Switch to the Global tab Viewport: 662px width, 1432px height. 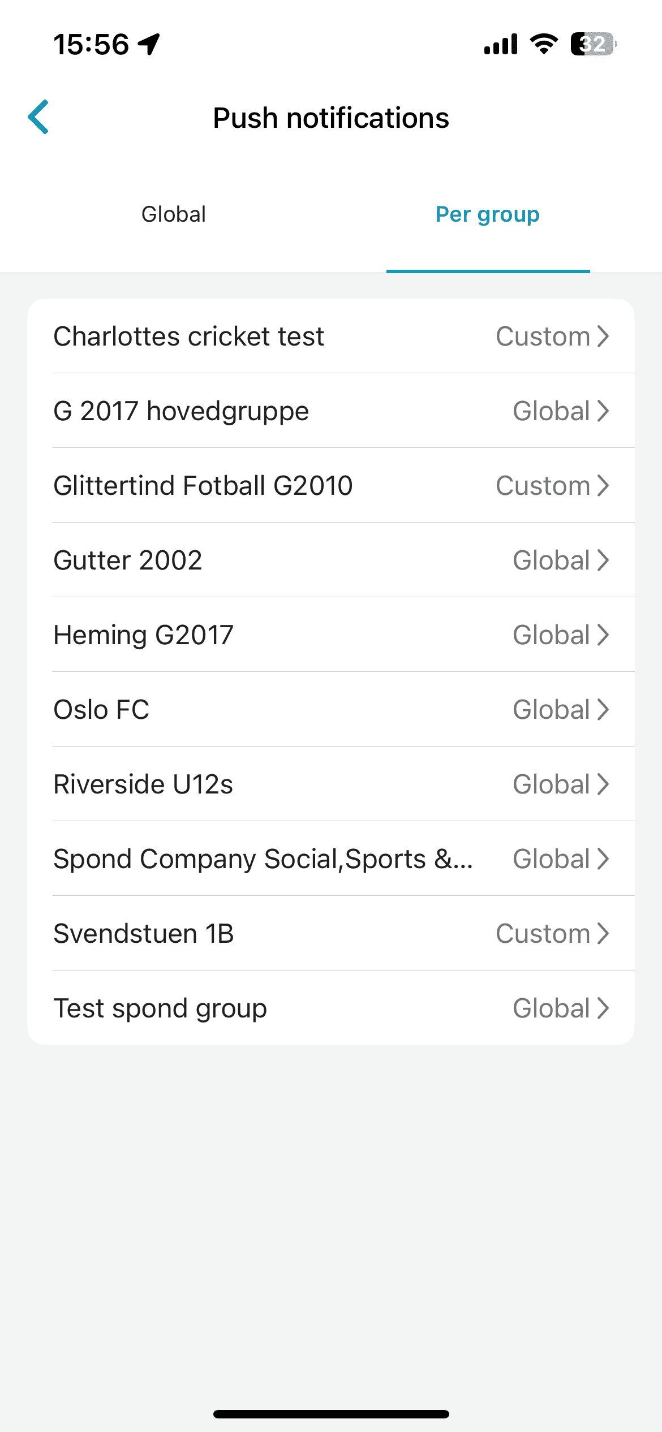(x=174, y=215)
